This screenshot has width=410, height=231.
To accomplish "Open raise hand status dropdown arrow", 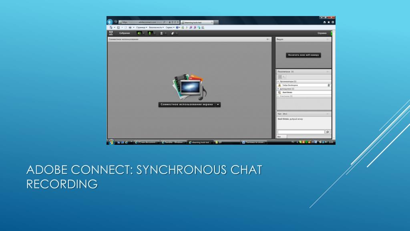I will 177,33.
